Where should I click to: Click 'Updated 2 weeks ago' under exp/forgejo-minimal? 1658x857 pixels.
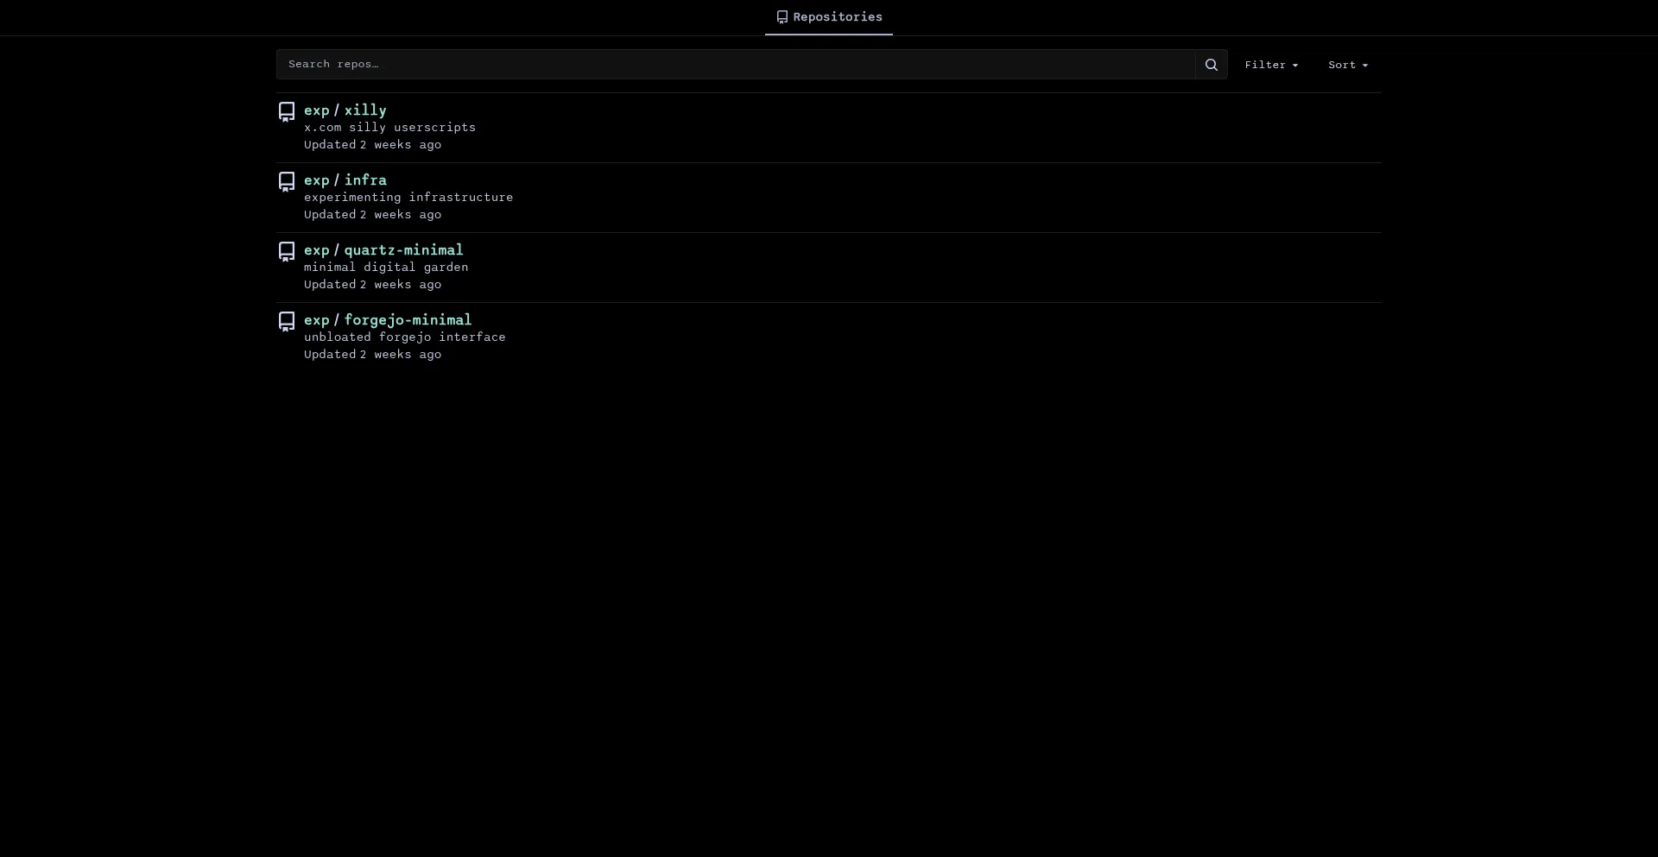pyautogui.click(x=372, y=355)
